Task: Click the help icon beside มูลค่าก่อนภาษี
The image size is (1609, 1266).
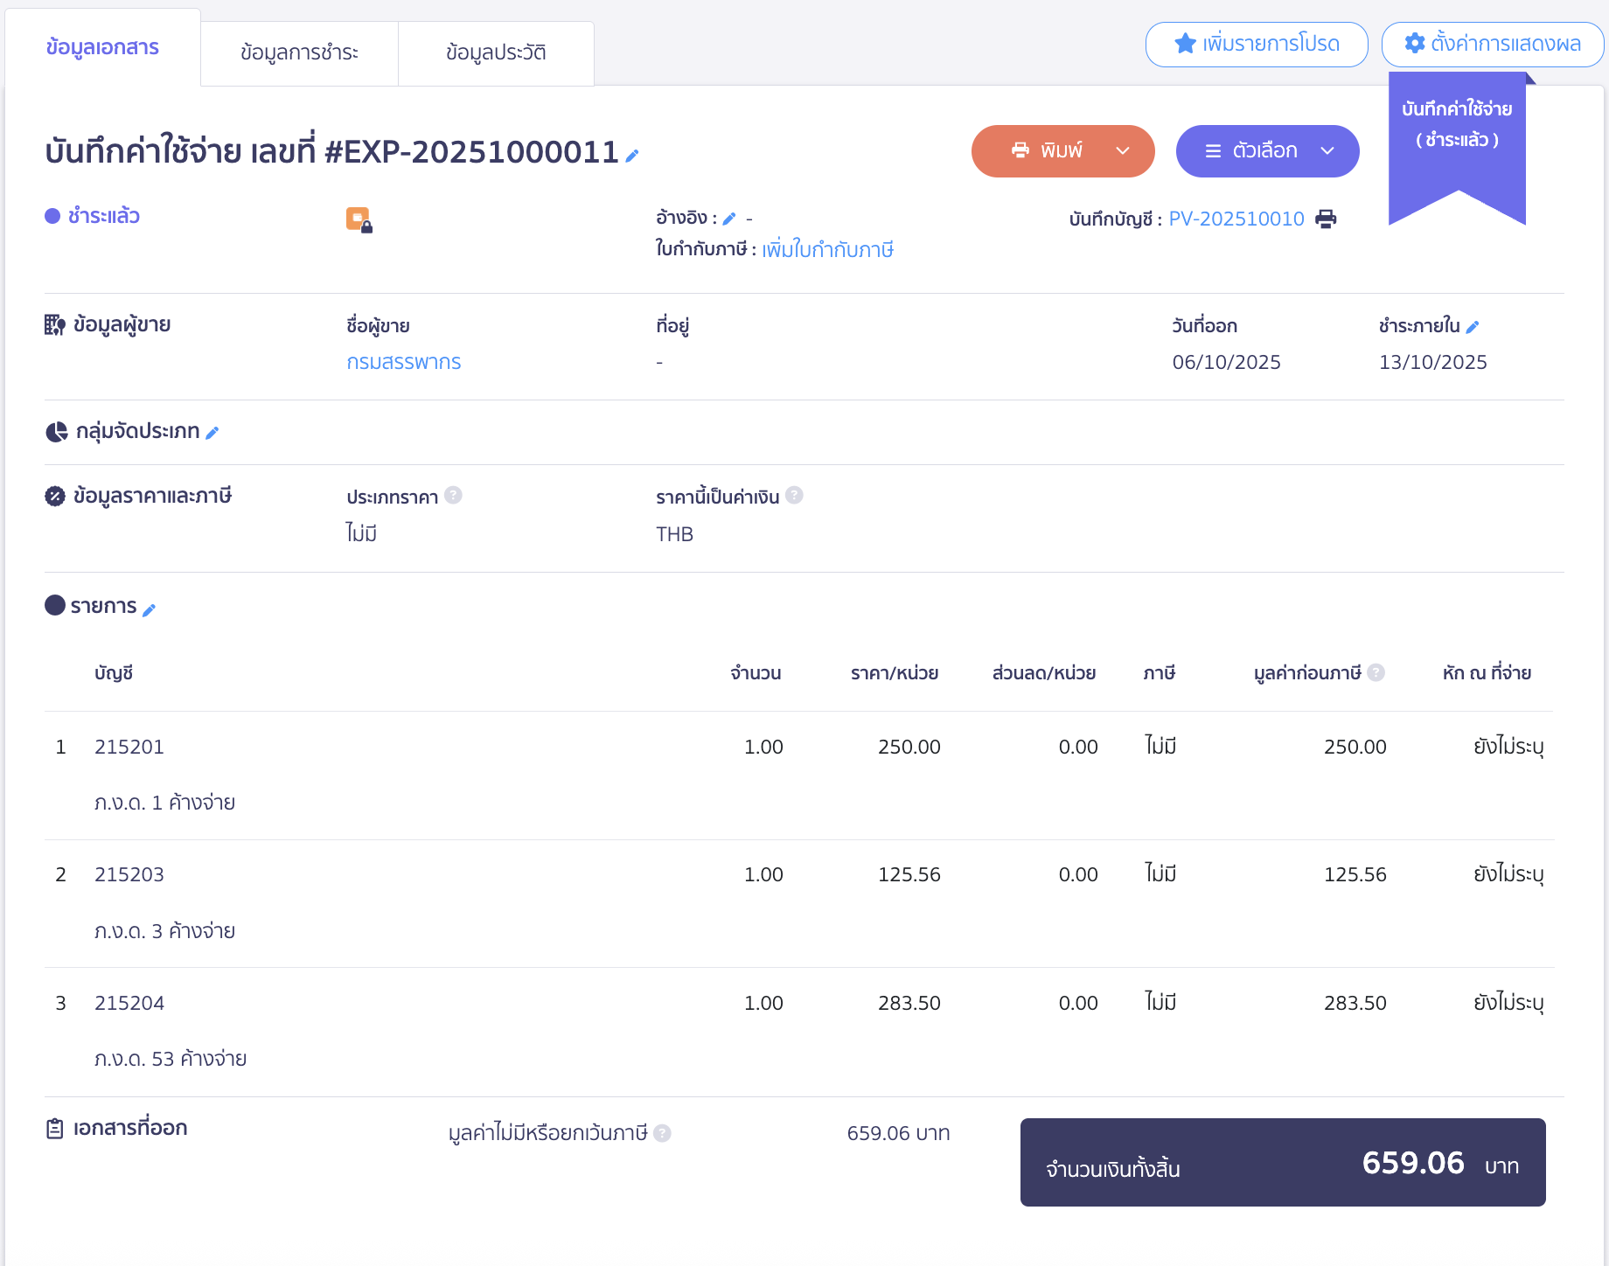Action: pos(1376,672)
